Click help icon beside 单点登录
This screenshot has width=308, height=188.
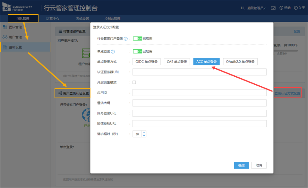[x=113, y=51]
